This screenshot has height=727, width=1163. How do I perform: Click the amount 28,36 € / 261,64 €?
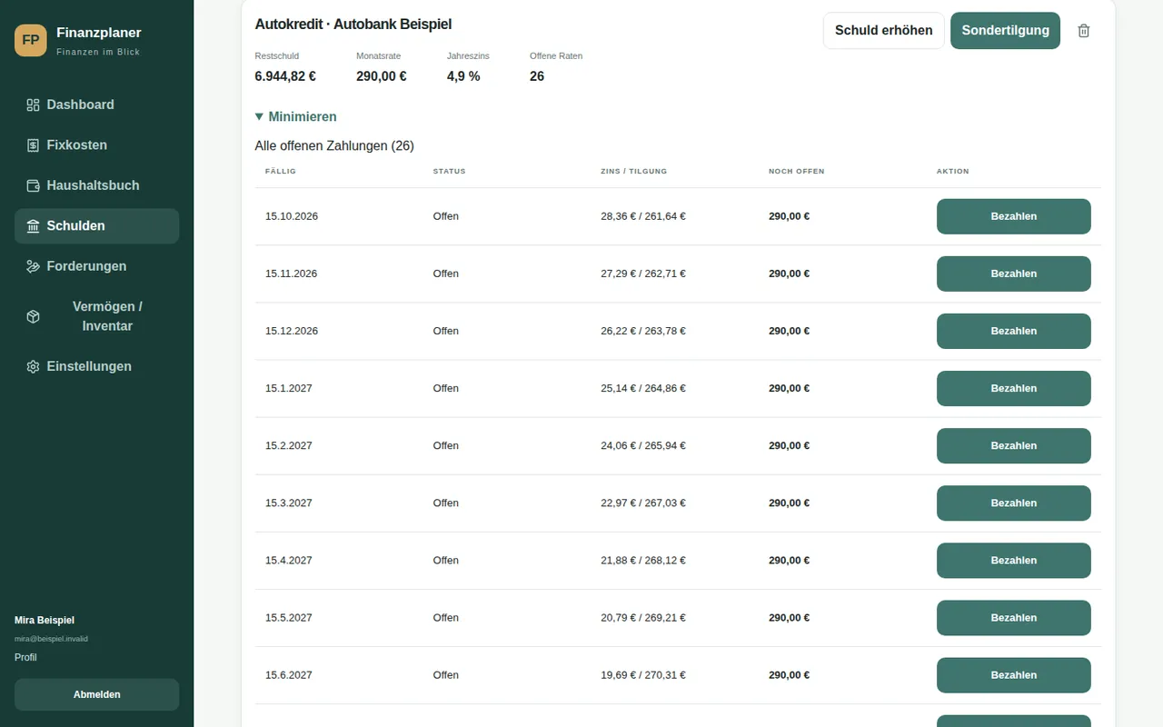point(643,216)
